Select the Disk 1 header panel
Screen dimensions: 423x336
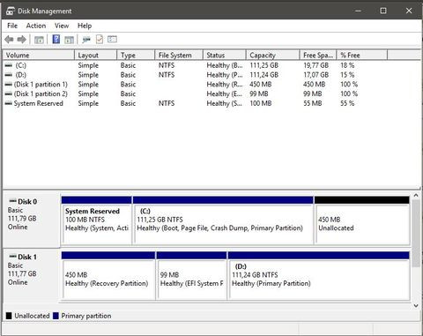31,275
